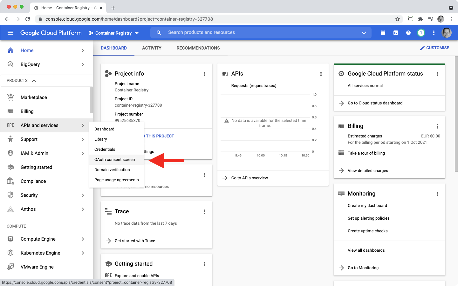Image resolution: width=458 pixels, height=286 pixels.
Task: Expand the IAM & Admin submenu chevron
Action: pyautogui.click(x=83, y=153)
